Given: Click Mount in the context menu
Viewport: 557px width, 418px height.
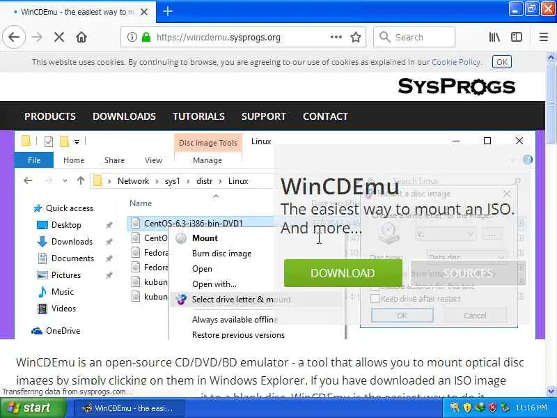Looking at the screenshot, I should [205, 238].
